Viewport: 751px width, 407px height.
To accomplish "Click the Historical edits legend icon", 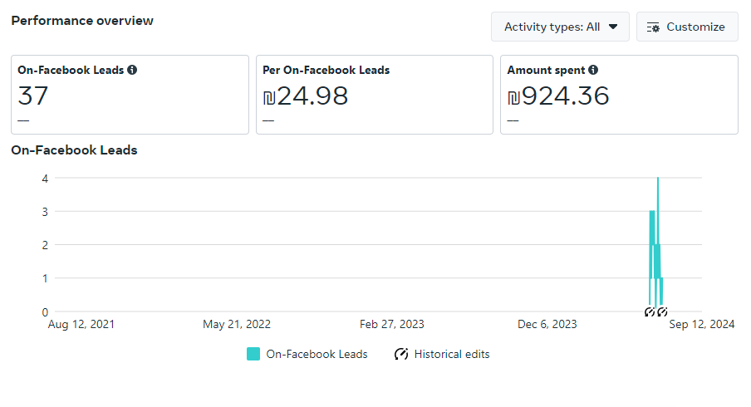I will coord(401,354).
